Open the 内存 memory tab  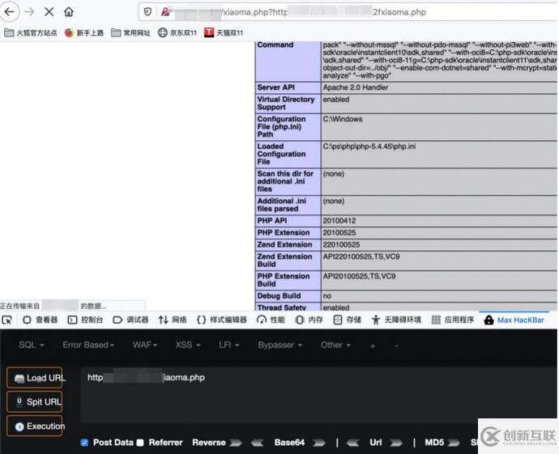point(309,320)
